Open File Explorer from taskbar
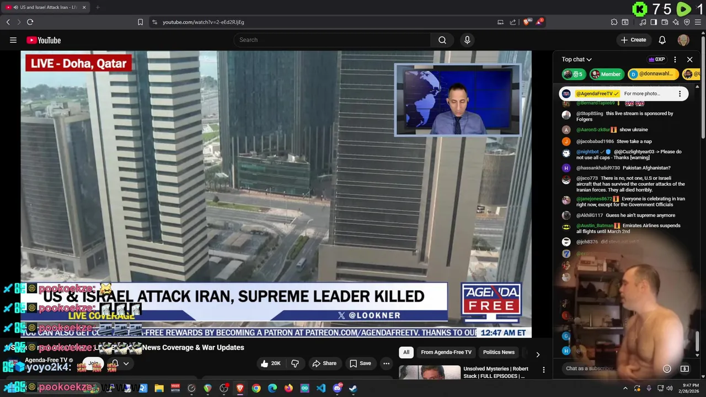This screenshot has height=397, width=706. 159,388
